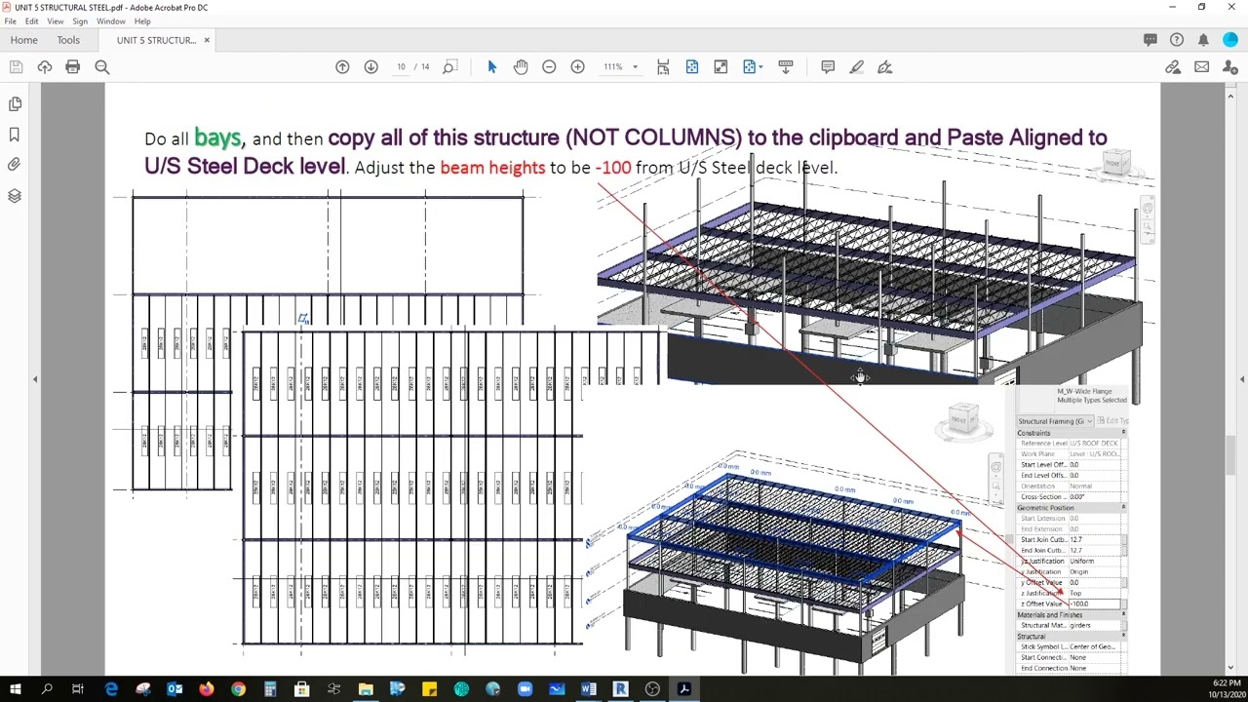Switch to the Home tab
The width and height of the screenshot is (1248, 702).
[x=23, y=40]
